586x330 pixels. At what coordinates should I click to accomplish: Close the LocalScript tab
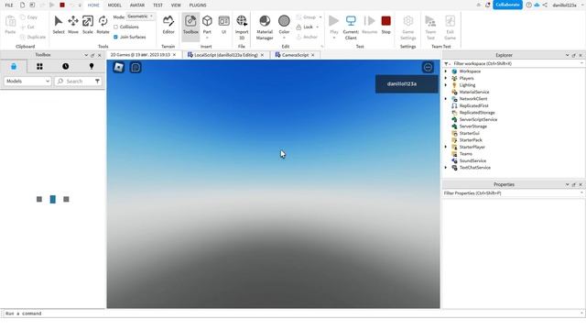click(262, 55)
